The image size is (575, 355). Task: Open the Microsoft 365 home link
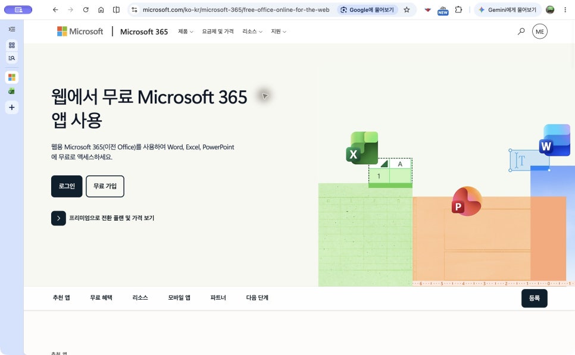point(144,32)
